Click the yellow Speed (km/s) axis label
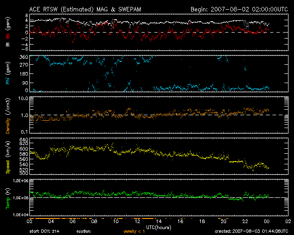The height and width of the screenshot is (235, 294). [x=7, y=157]
